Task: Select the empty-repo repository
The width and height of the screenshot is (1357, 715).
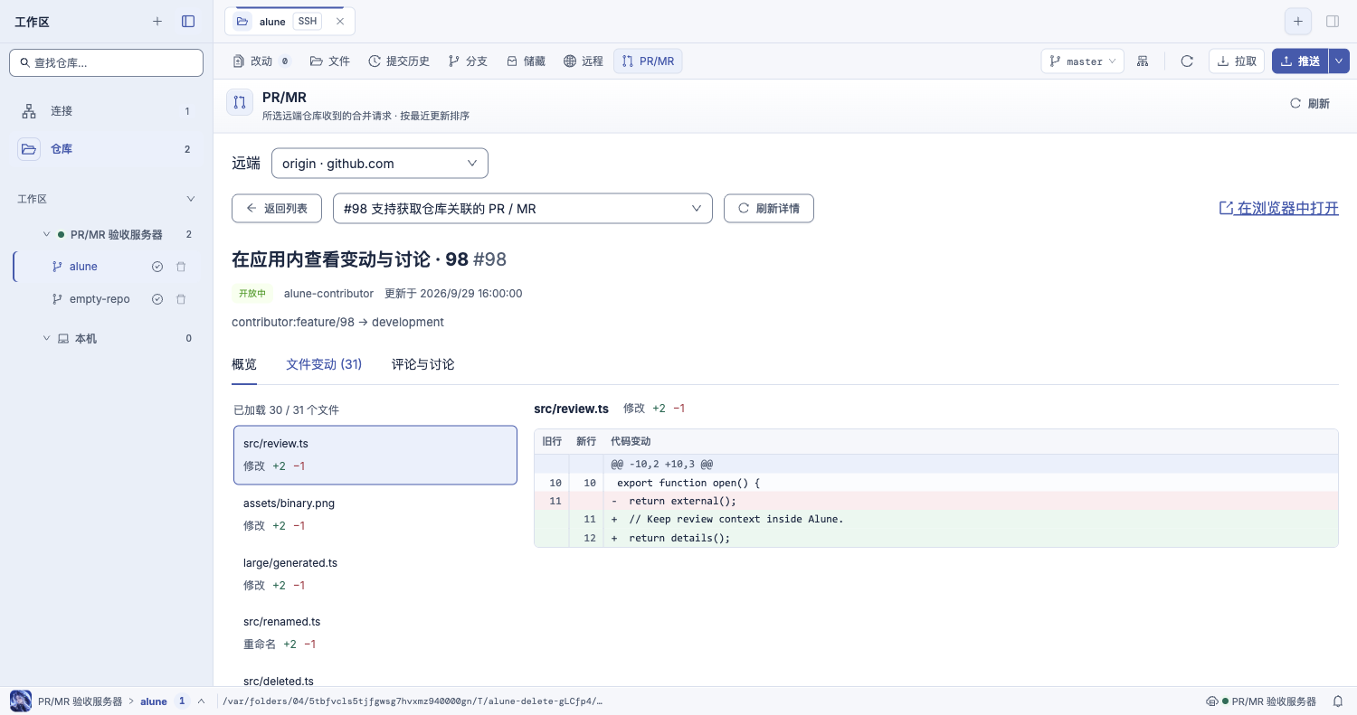Action: (x=100, y=299)
